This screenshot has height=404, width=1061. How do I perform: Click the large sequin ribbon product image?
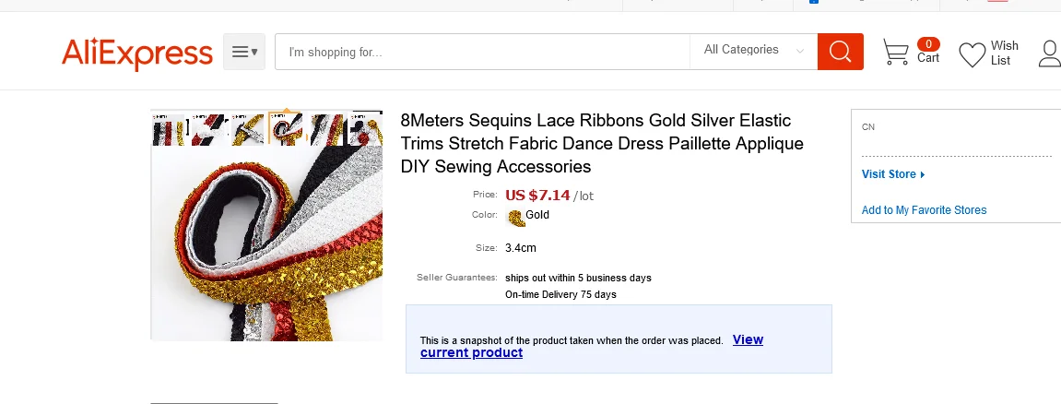[x=266, y=244]
